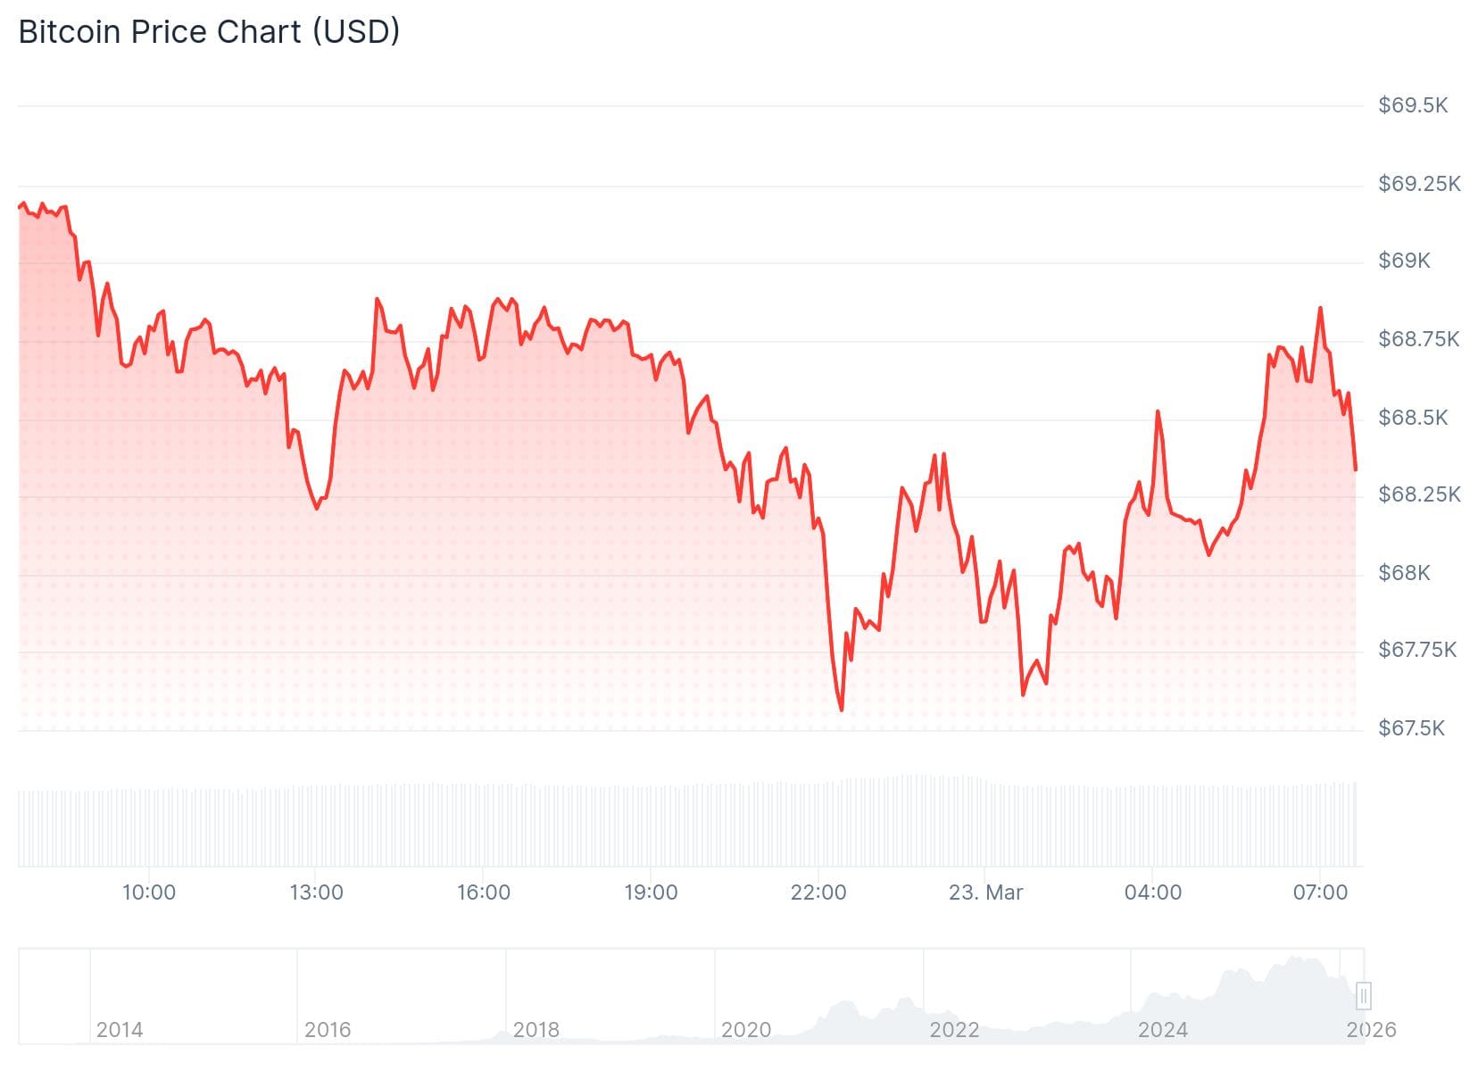The image size is (1478, 1071).
Task: Click the Bitcoin Price Chart (USD) title
Action: [x=209, y=32]
